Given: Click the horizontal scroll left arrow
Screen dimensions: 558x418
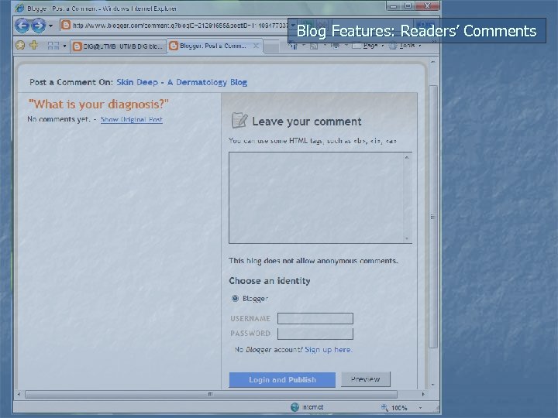Looking at the screenshot, I should click(x=19, y=394).
